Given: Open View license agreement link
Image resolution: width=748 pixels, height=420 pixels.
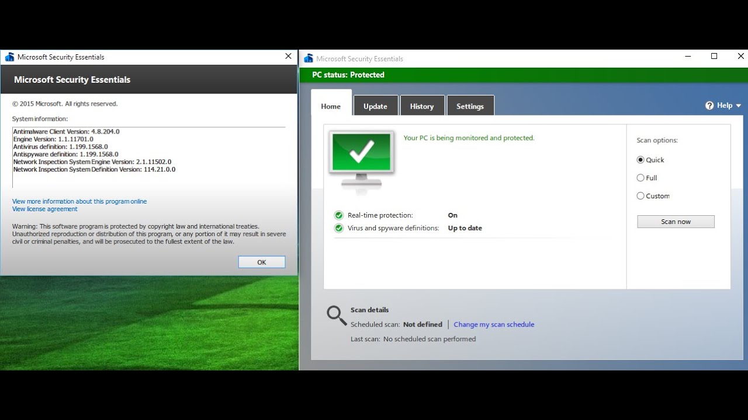Looking at the screenshot, I should click(45, 209).
